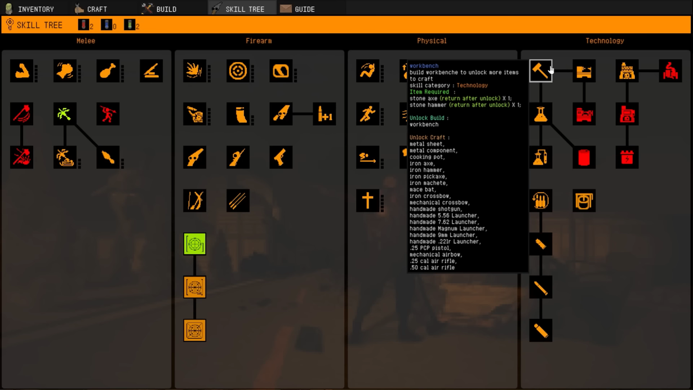The height and width of the screenshot is (390, 693).
Task: Select the lathe machine technology skill
Action: (x=584, y=71)
